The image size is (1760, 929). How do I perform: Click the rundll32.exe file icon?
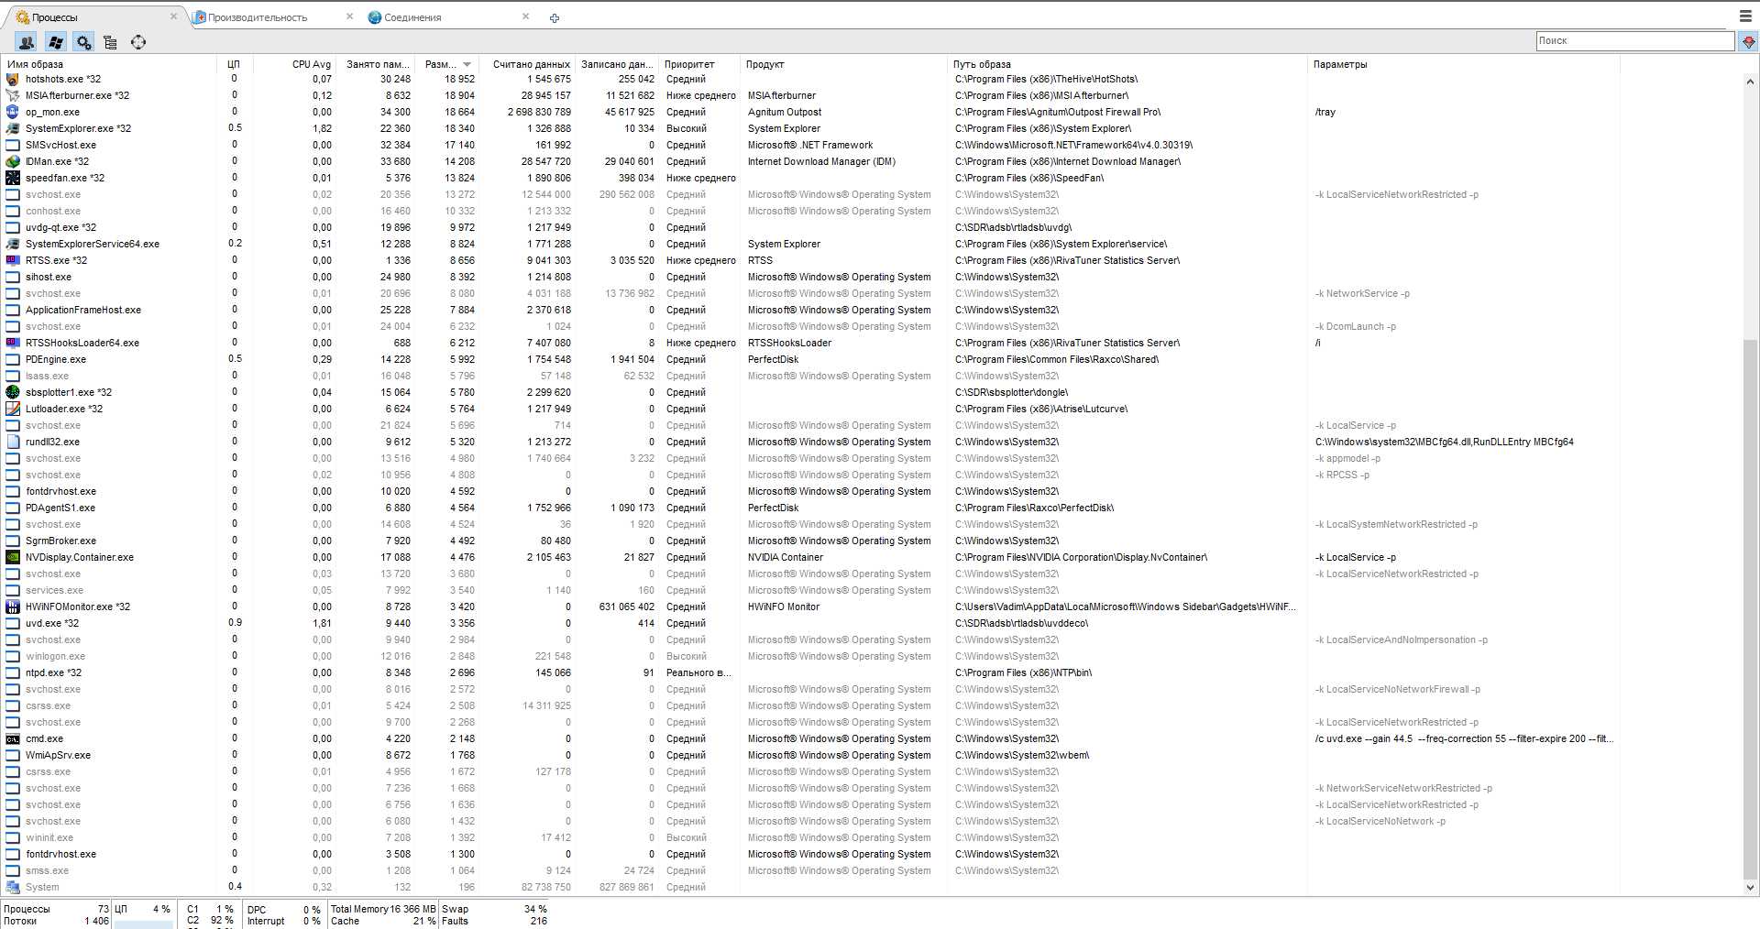pyautogui.click(x=13, y=442)
